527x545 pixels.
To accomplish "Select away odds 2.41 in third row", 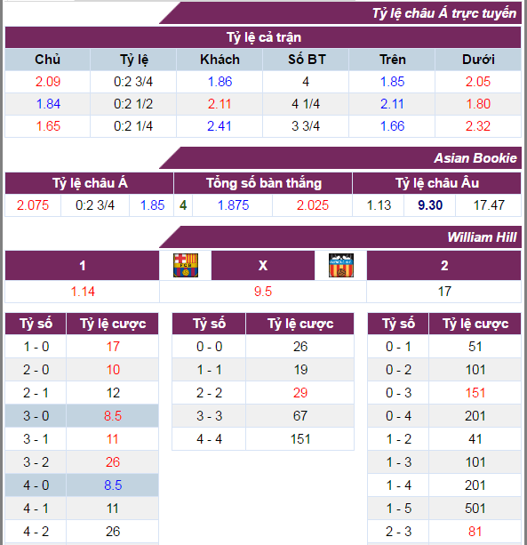I will pos(220,126).
